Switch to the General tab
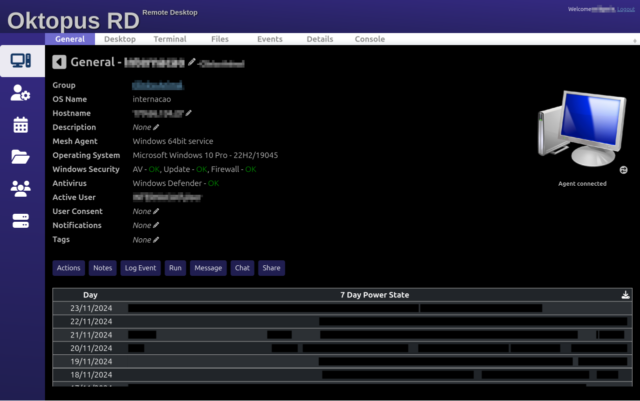 [70, 39]
